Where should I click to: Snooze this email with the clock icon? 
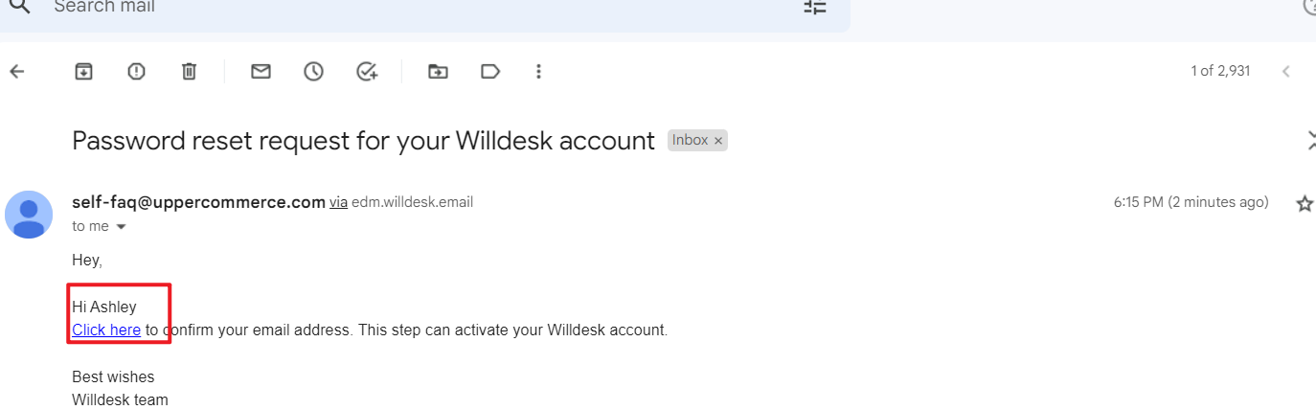[x=313, y=71]
